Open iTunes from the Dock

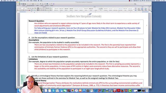pyautogui.click(x=76, y=91)
